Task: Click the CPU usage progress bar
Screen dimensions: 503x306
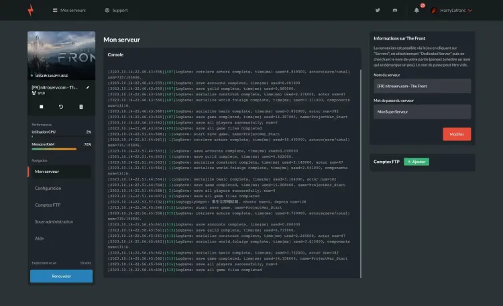Action: [61, 136]
